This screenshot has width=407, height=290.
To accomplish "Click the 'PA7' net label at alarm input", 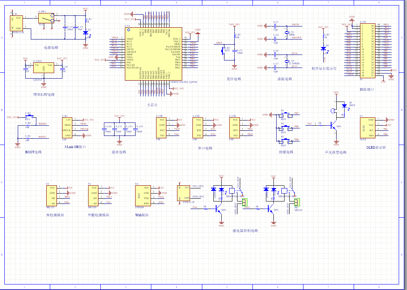I will pos(310,124).
